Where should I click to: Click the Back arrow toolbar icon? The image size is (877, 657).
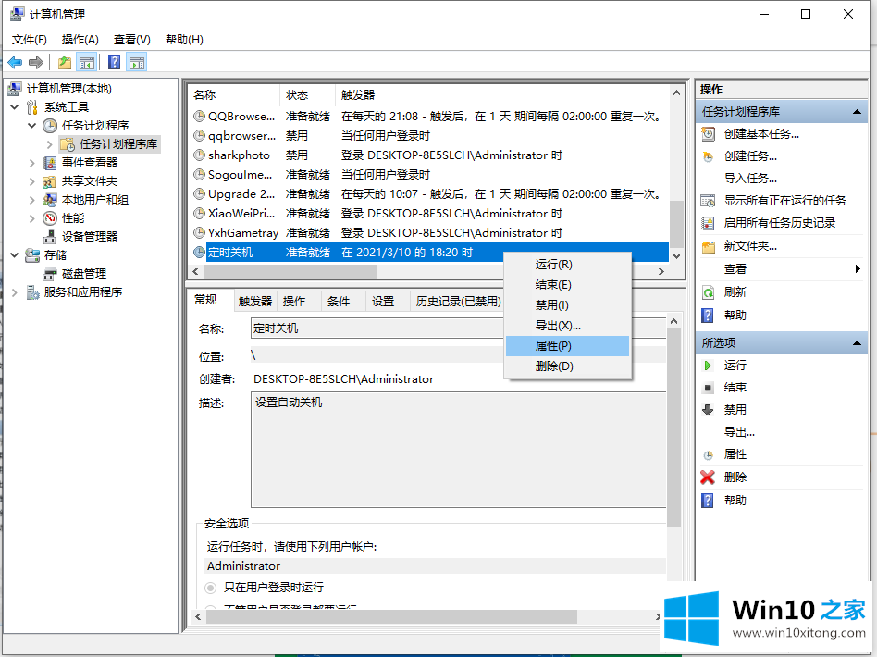coord(15,62)
